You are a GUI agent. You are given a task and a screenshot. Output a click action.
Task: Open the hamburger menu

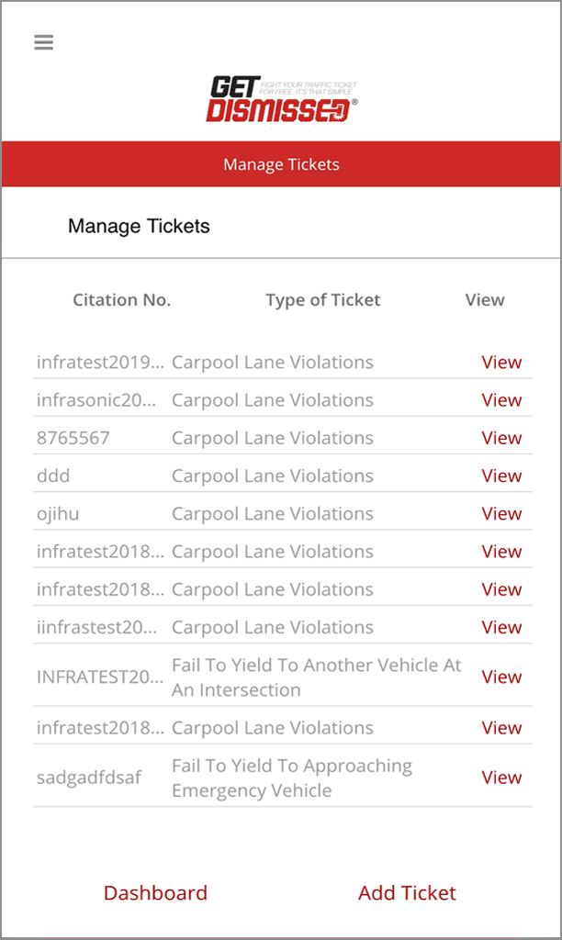point(43,43)
